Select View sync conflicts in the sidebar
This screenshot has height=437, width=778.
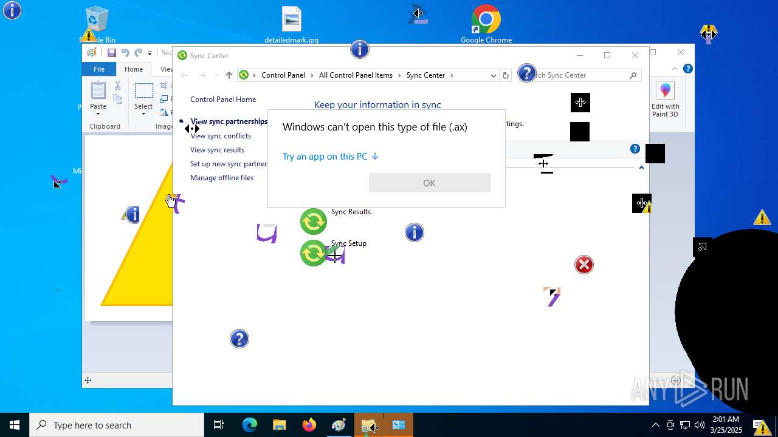click(x=221, y=136)
